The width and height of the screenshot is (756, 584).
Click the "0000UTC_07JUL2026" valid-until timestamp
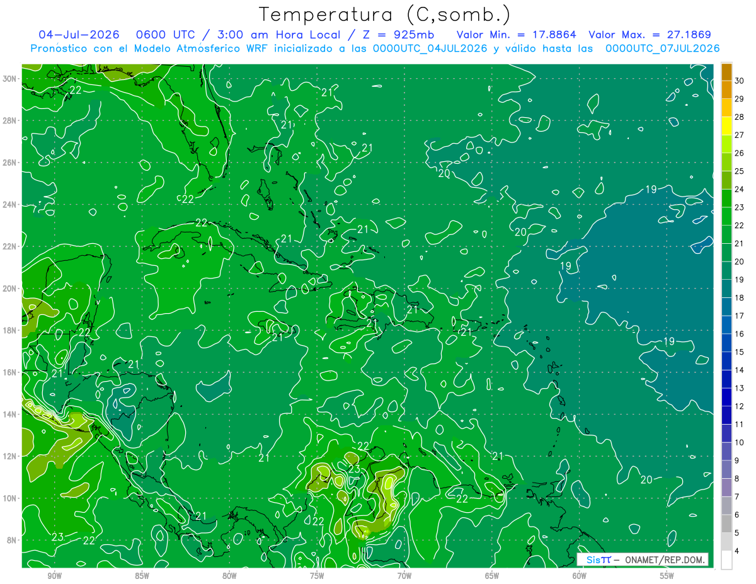click(x=662, y=49)
